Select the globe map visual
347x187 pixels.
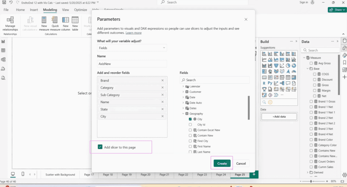[270, 71]
